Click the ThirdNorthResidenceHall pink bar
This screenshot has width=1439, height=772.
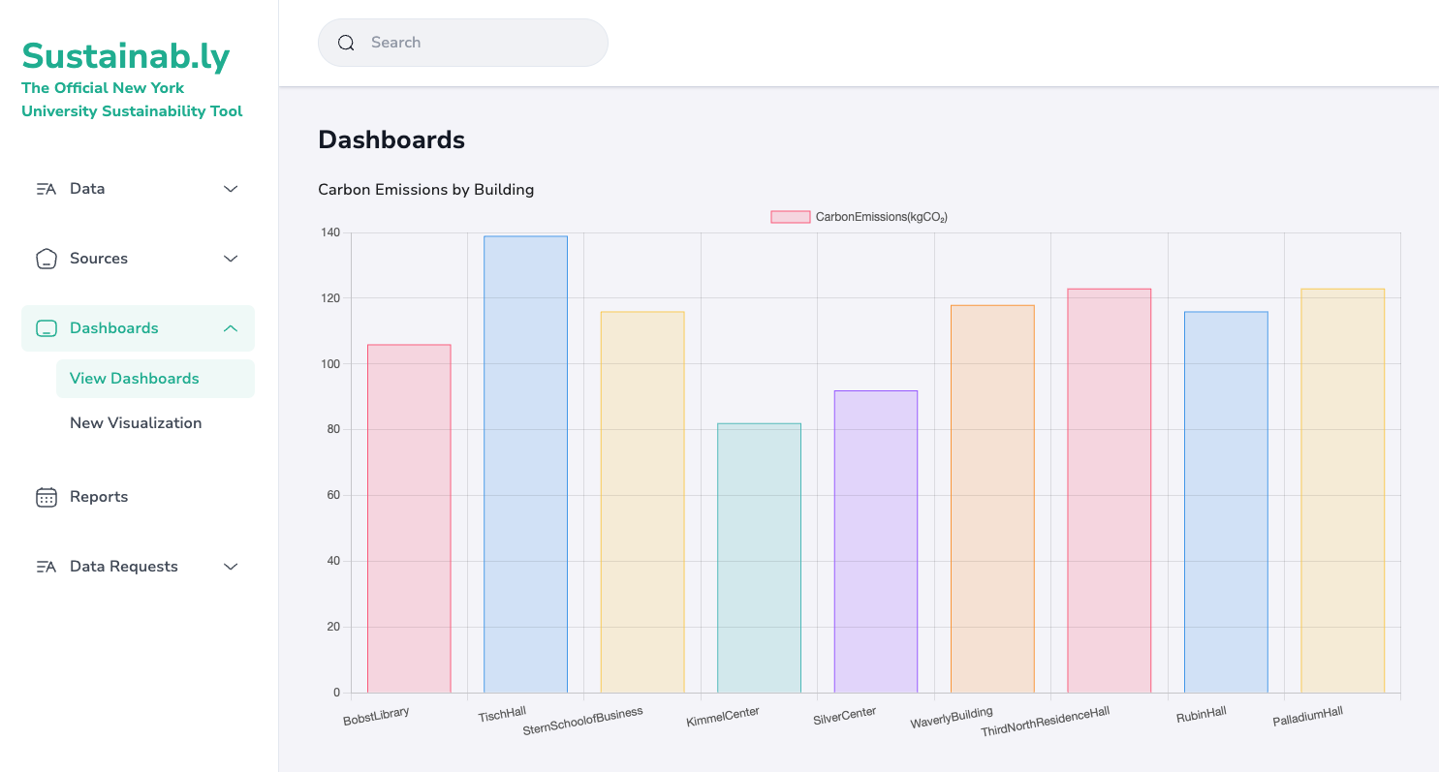coord(1109,490)
